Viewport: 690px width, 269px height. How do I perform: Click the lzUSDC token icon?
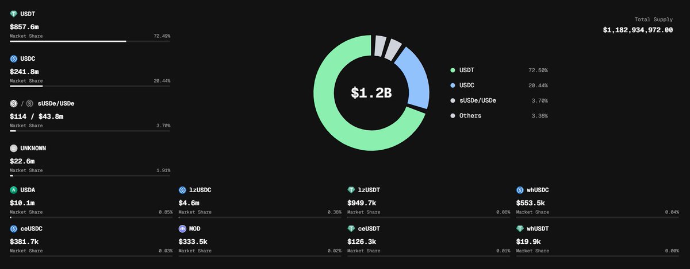tap(182, 189)
